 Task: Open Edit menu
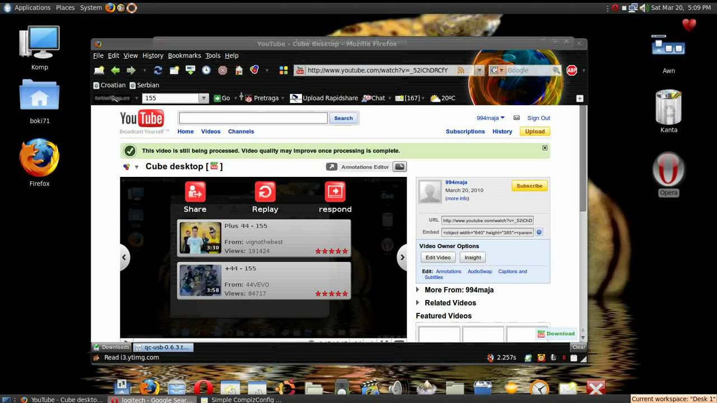pyautogui.click(x=113, y=55)
